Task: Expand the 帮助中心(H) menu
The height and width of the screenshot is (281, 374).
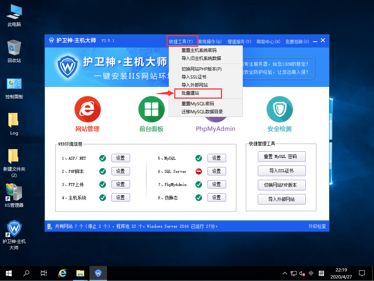Action: tap(268, 42)
